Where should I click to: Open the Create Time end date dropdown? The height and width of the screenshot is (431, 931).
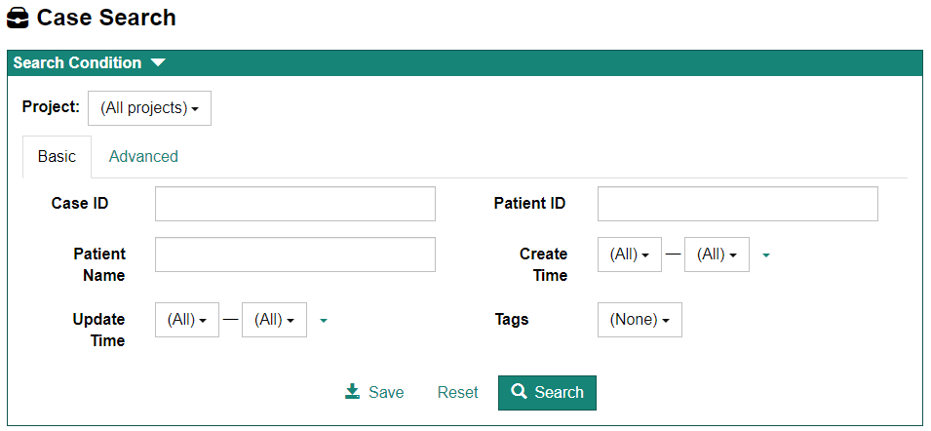717,255
